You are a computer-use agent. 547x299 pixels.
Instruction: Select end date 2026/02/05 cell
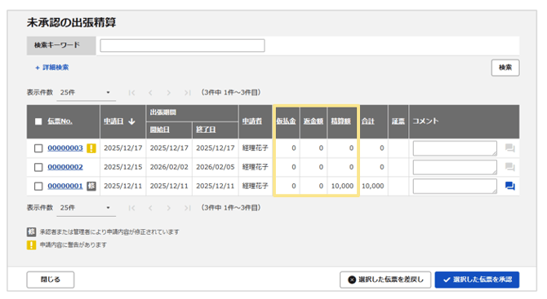(216, 167)
